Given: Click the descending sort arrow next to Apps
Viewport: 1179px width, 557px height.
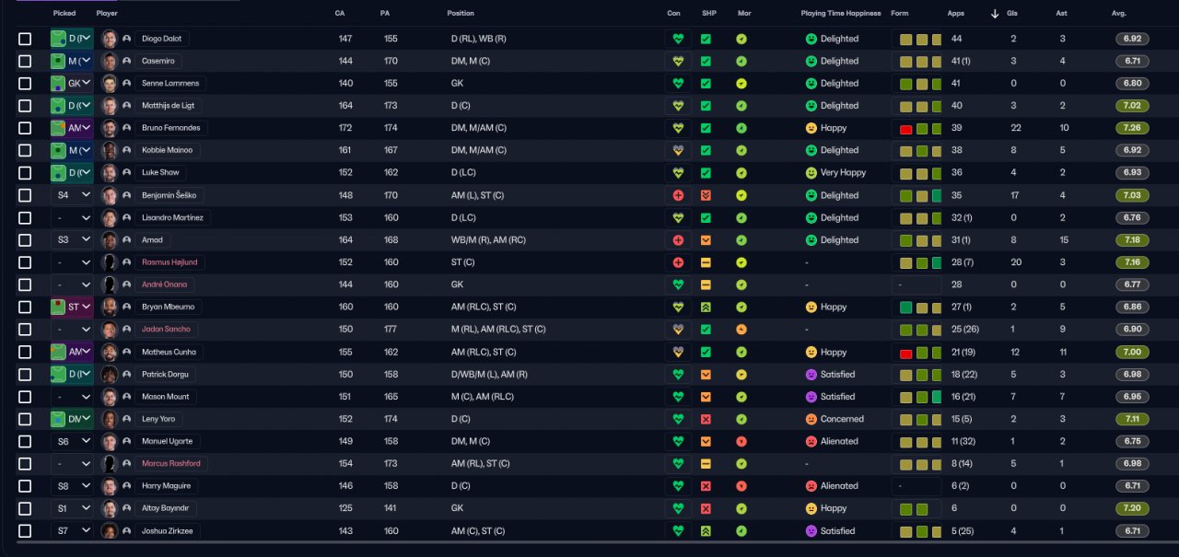Looking at the screenshot, I should coord(995,14).
